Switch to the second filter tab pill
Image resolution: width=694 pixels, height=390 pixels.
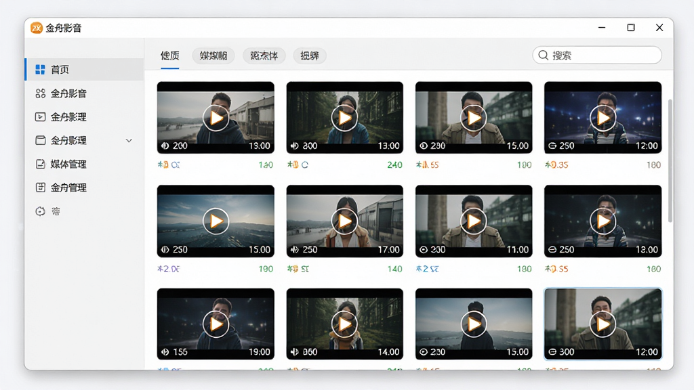click(x=213, y=56)
